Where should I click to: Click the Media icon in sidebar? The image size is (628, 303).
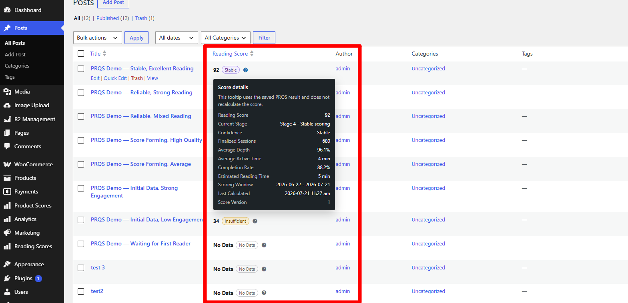[7, 92]
